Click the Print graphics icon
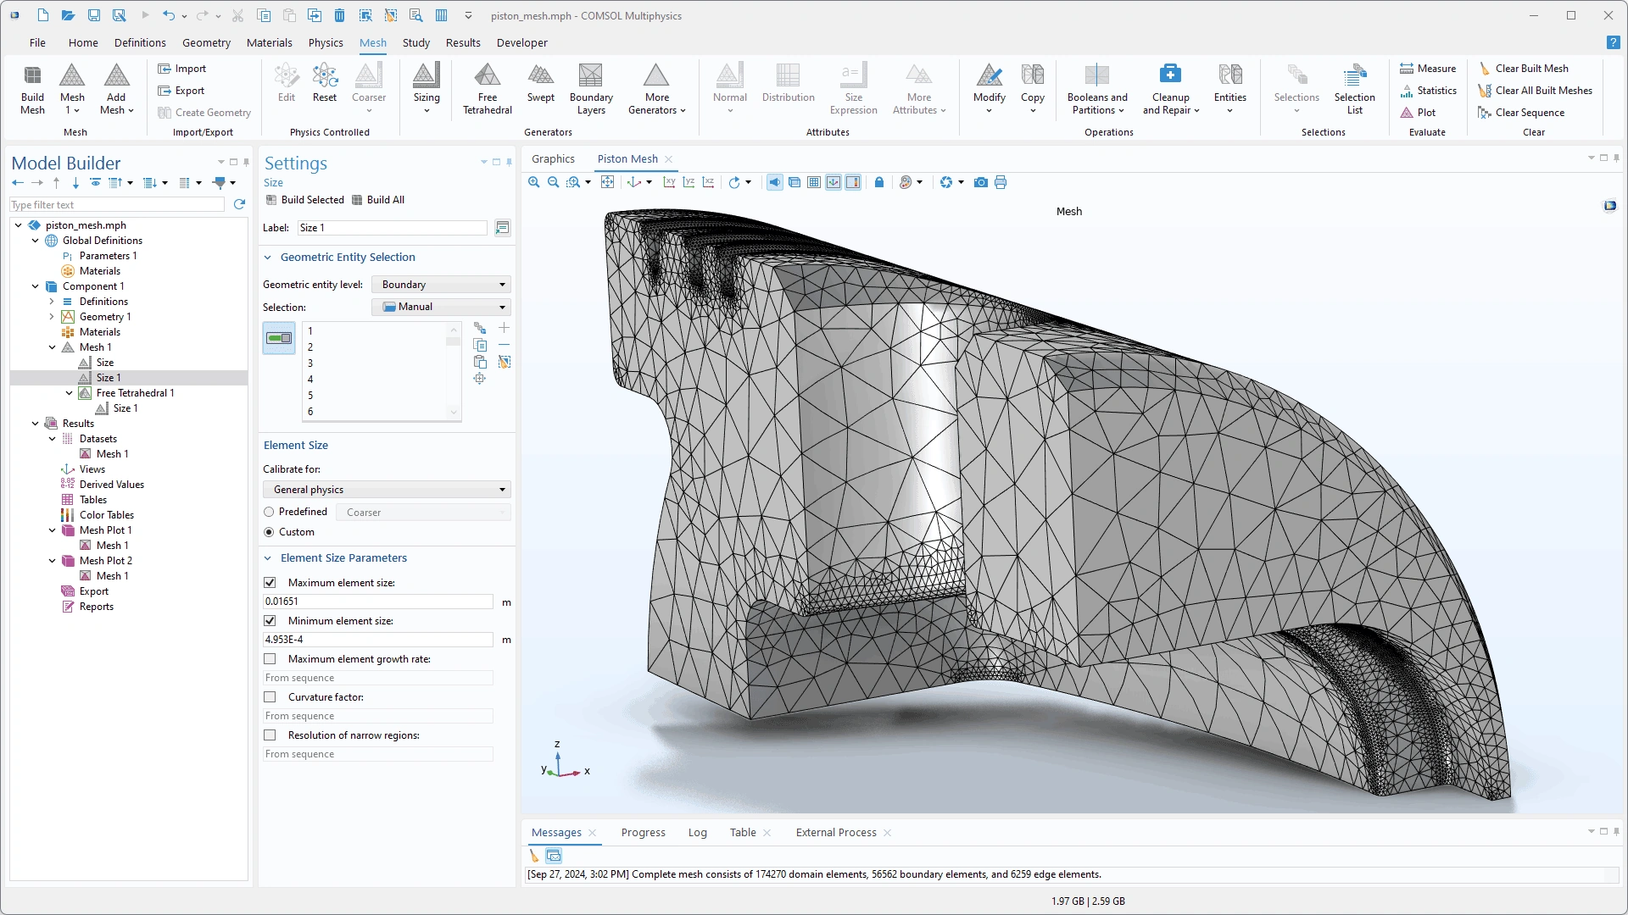The height and width of the screenshot is (915, 1628). click(1001, 182)
